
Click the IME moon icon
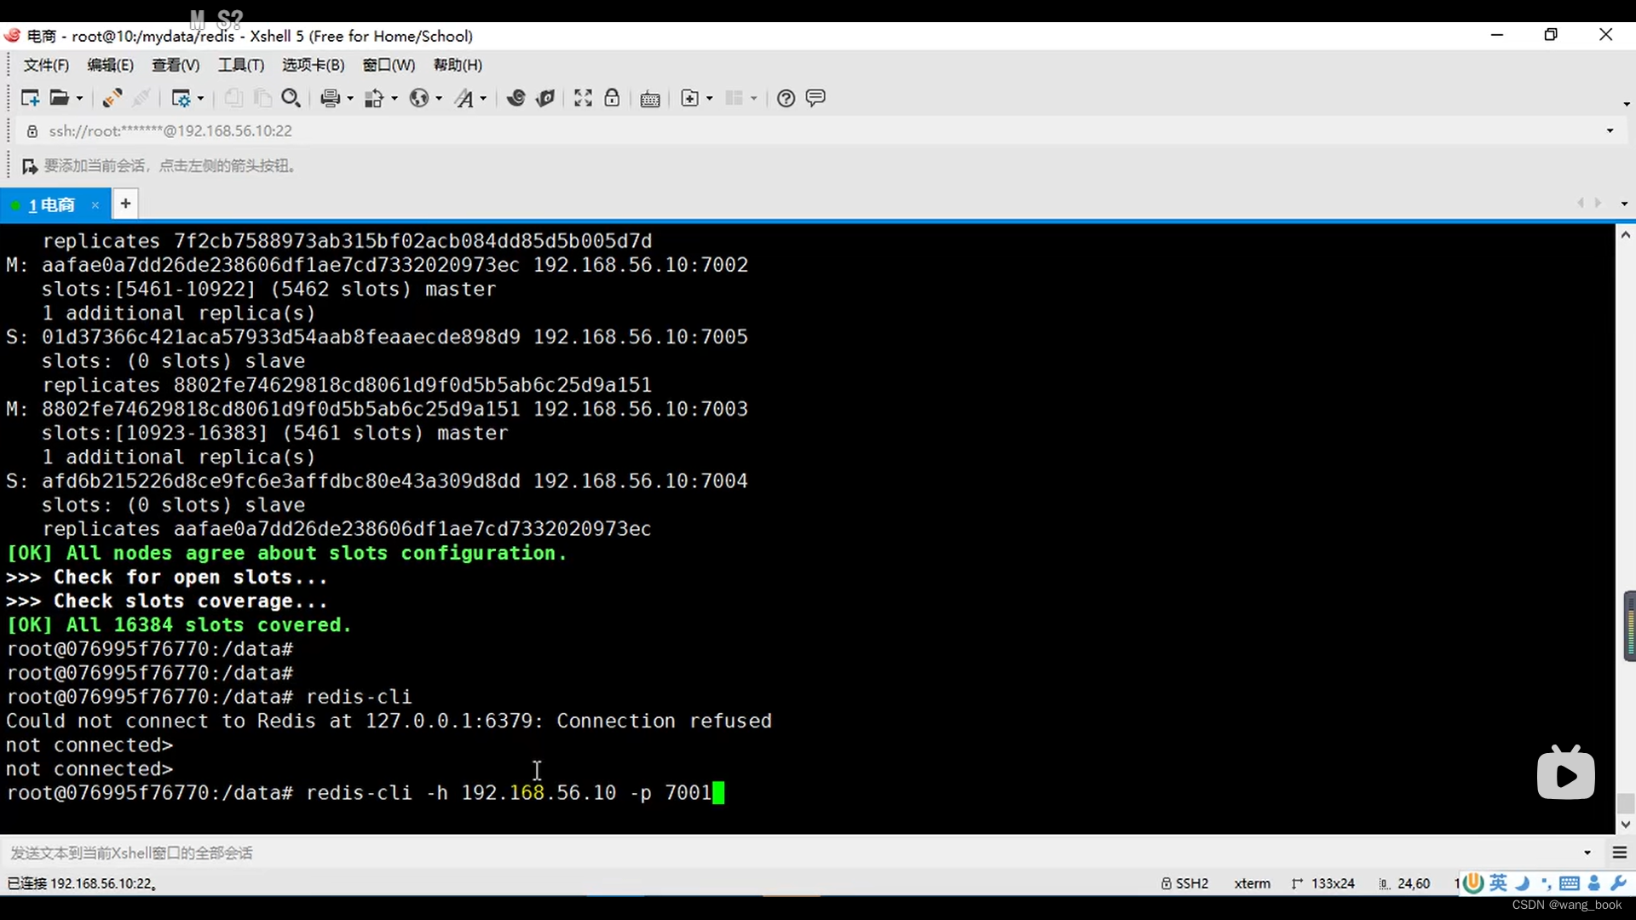[1523, 883]
